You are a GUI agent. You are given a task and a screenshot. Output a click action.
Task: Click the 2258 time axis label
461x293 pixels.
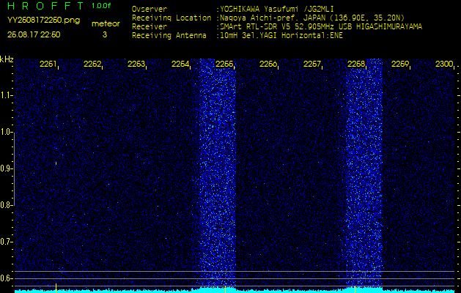(x=356, y=64)
